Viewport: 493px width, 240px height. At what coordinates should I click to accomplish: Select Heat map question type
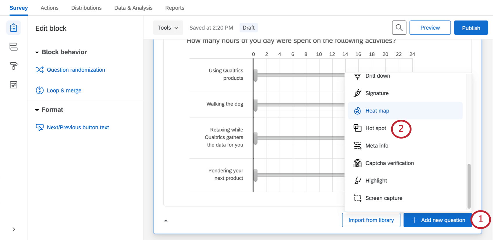[x=377, y=111]
